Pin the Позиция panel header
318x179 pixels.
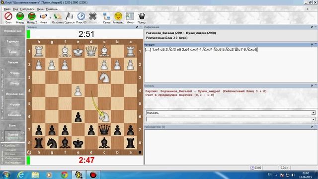click(x=137, y=27)
